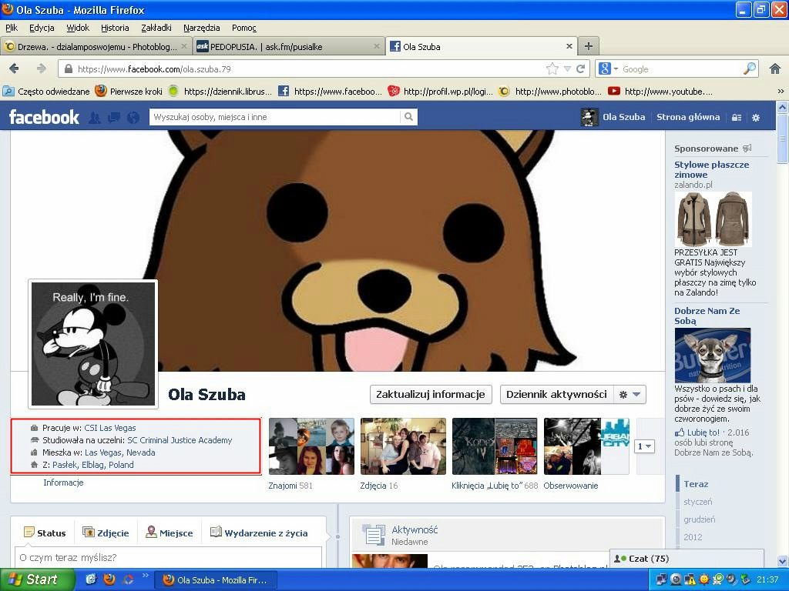Open the dziennik.librus bookmark
Screen dimensions: 789x591
(220, 92)
